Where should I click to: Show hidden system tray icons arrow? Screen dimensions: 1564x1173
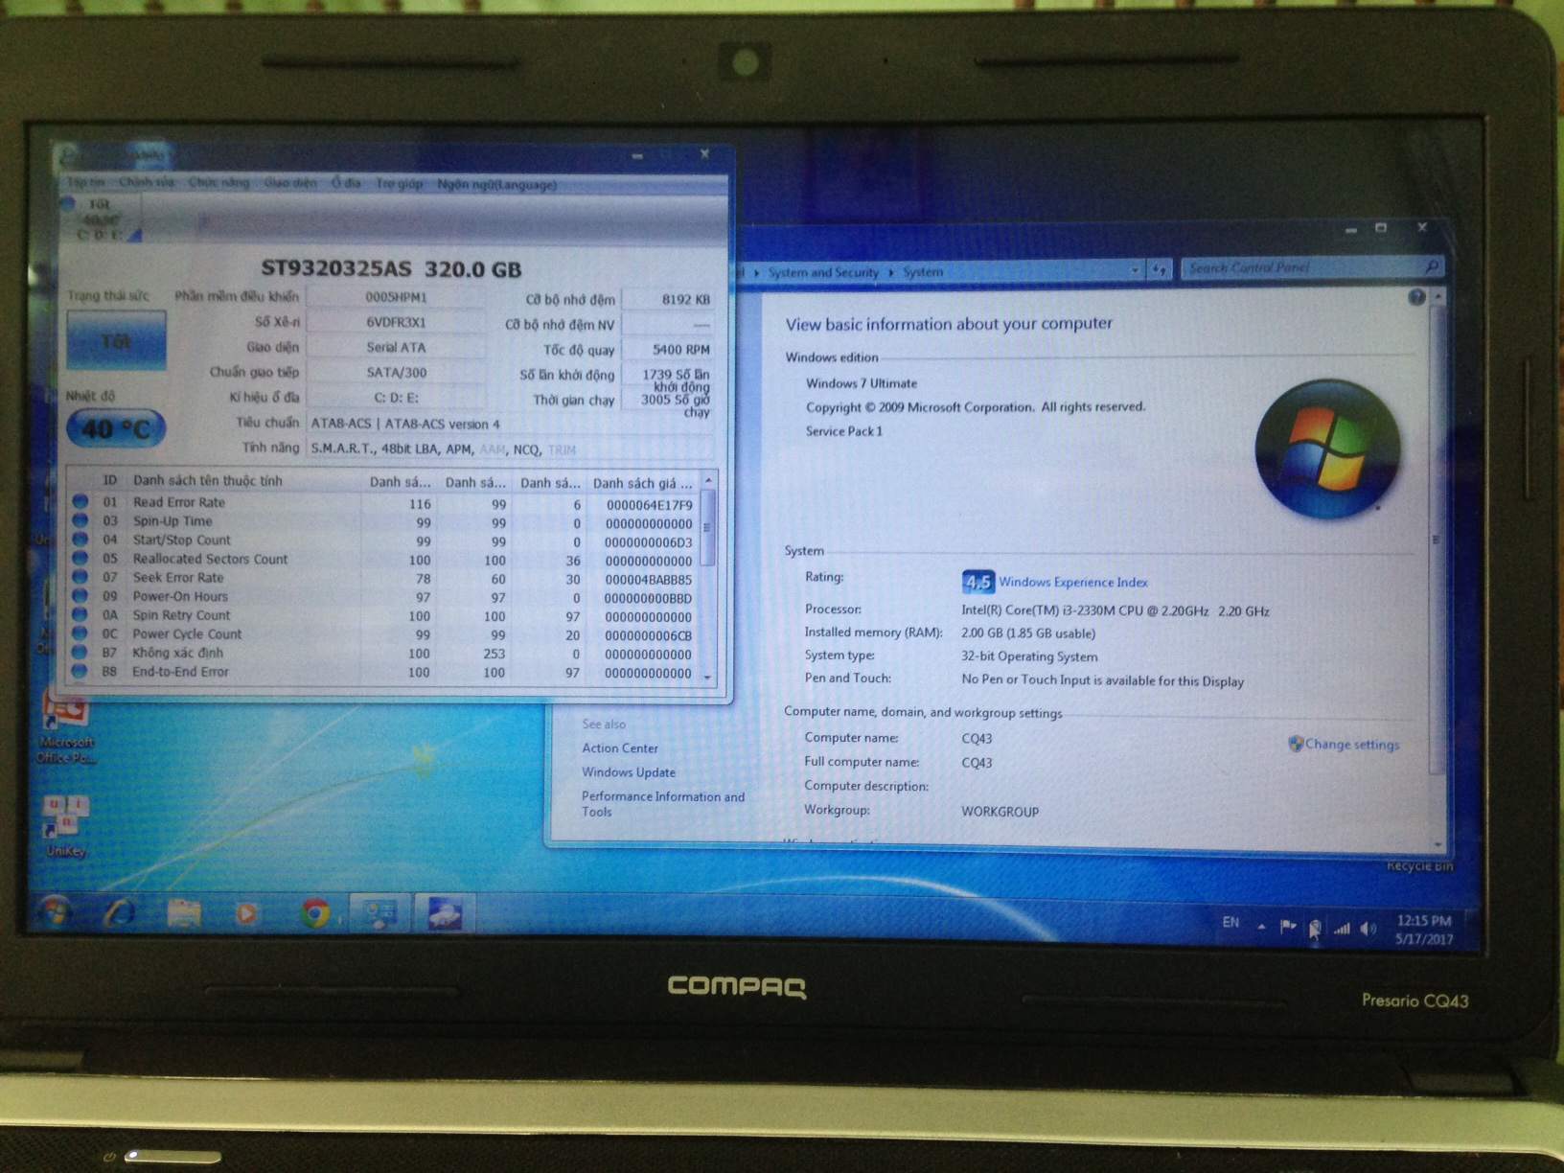tap(1261, 926)
